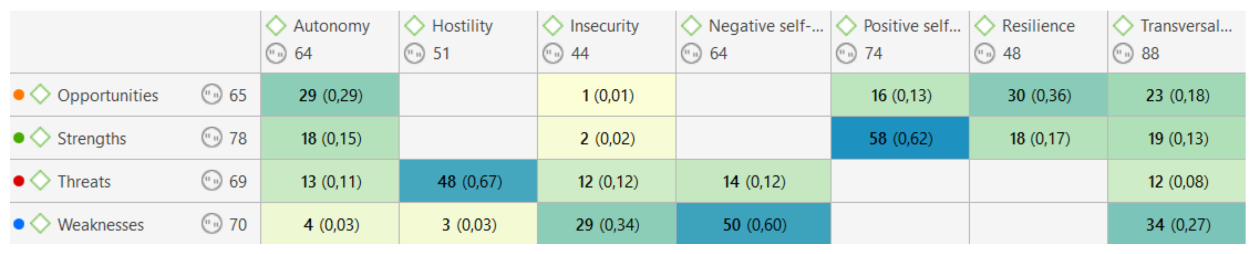Click the orange color dot for Opportunities
The width and height of the screenshot is (1254, 254).
tap(19, 95)
